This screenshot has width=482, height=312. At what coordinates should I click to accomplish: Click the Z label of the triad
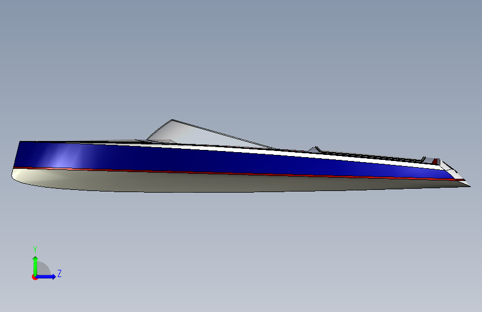click(59, 273)
